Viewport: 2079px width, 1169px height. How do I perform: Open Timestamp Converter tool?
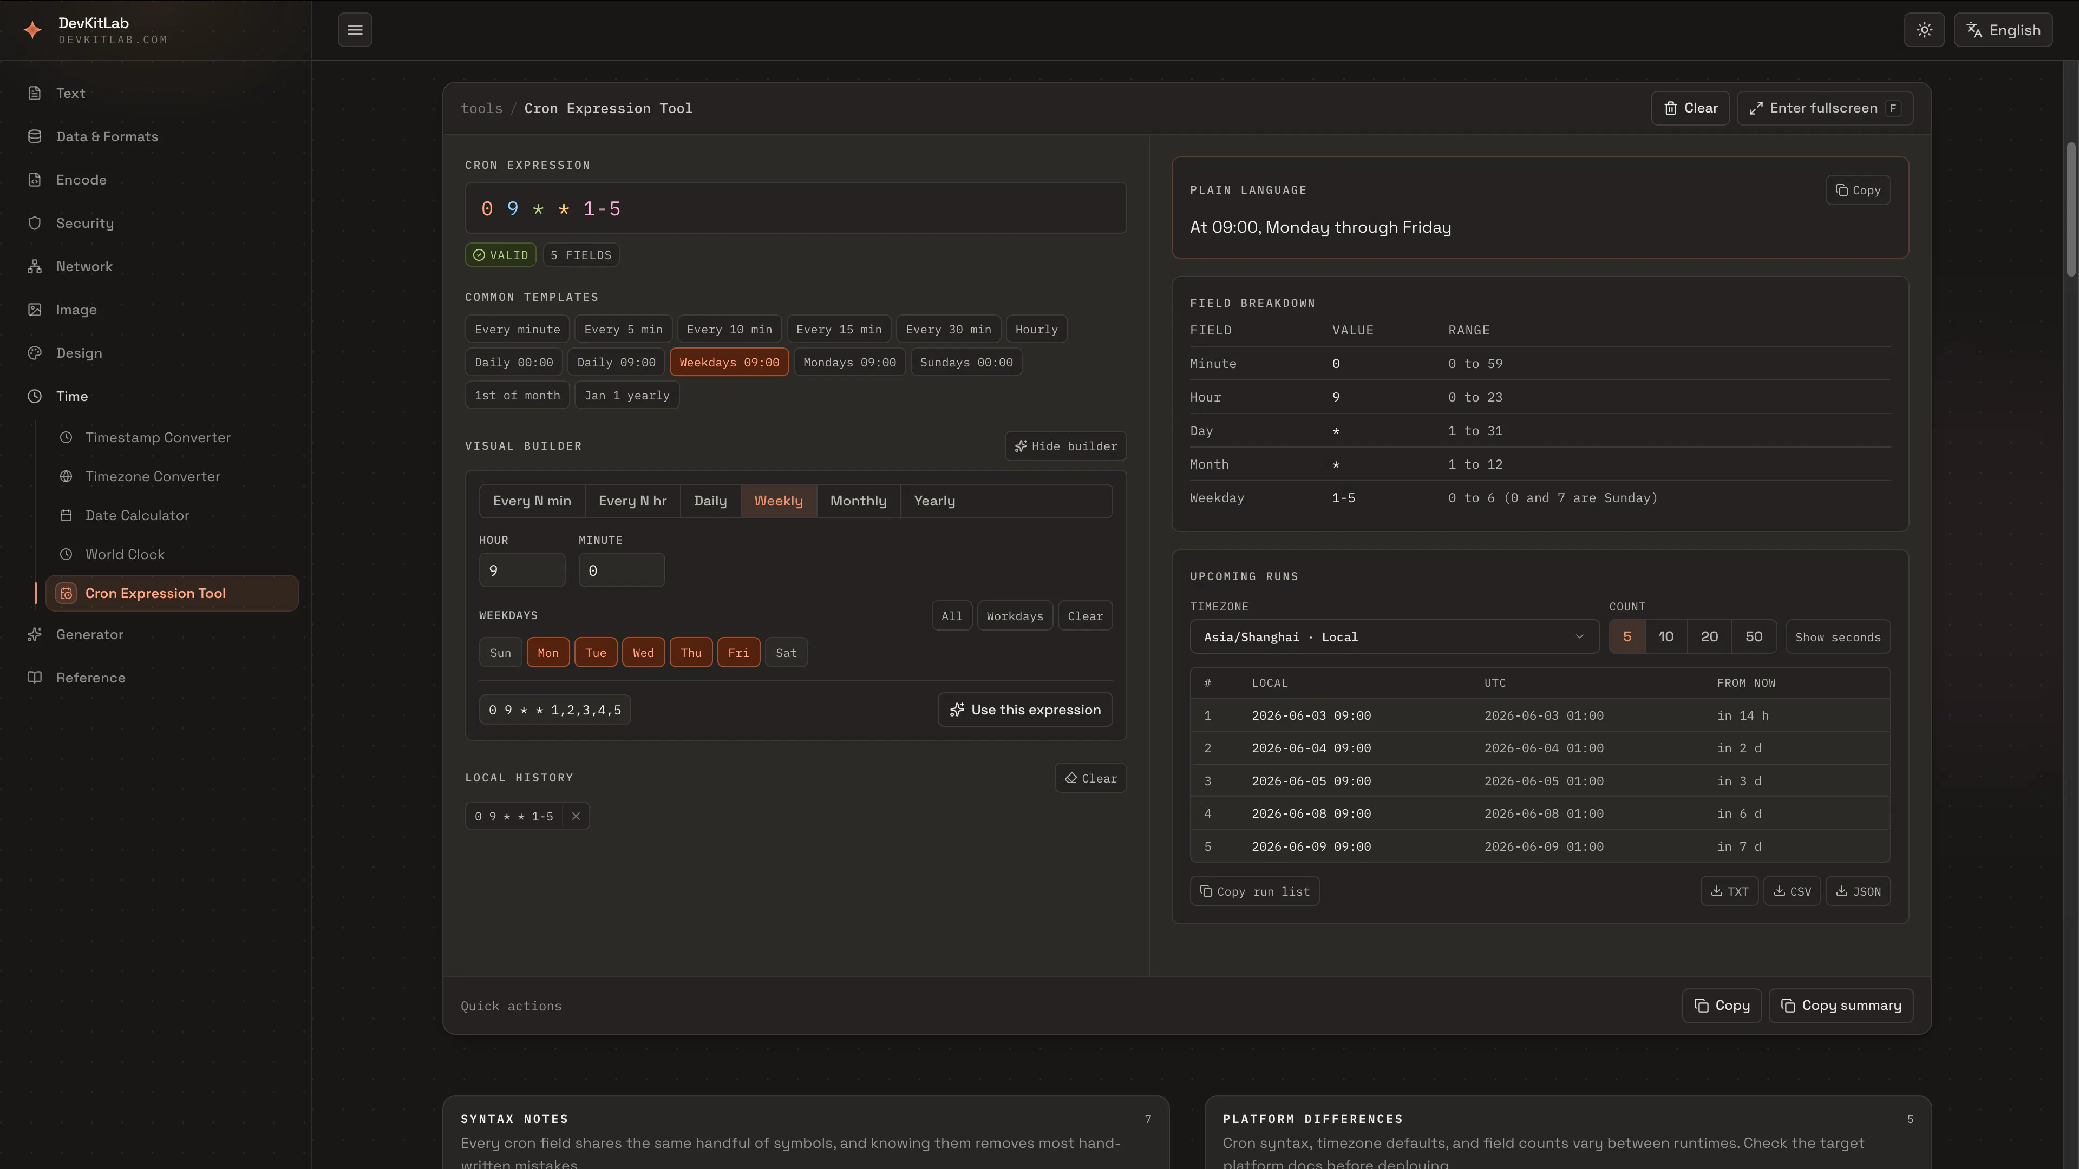point(172,437)
